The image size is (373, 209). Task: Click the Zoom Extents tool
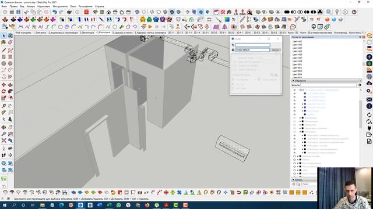pos(3,140)
